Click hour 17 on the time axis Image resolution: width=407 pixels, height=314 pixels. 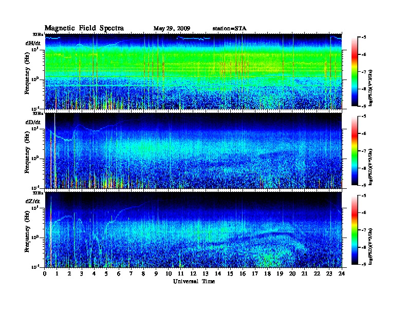[255, 273]
